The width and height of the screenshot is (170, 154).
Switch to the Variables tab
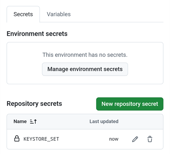(x=59, y=14)
